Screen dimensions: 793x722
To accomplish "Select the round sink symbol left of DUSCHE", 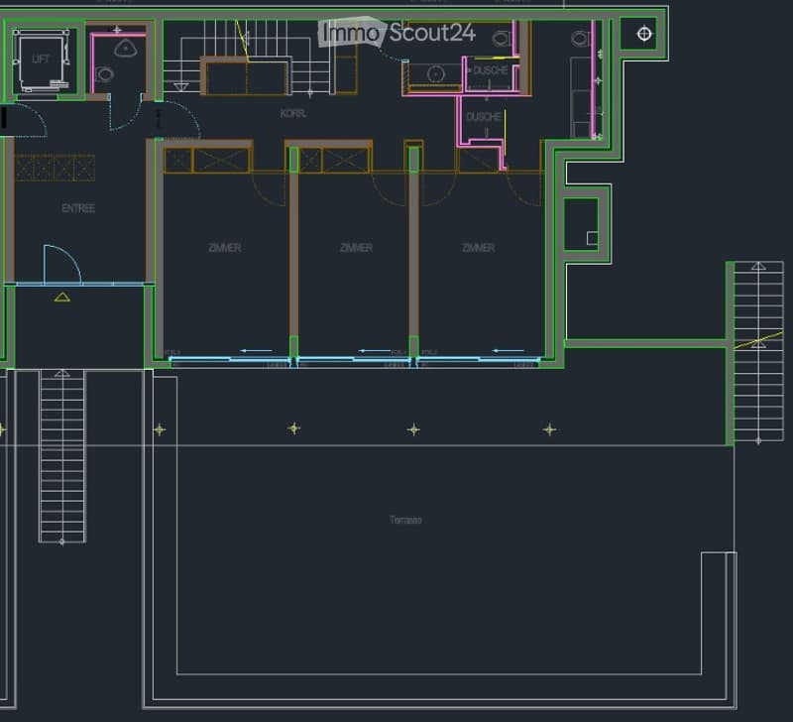I will point(435,74).
